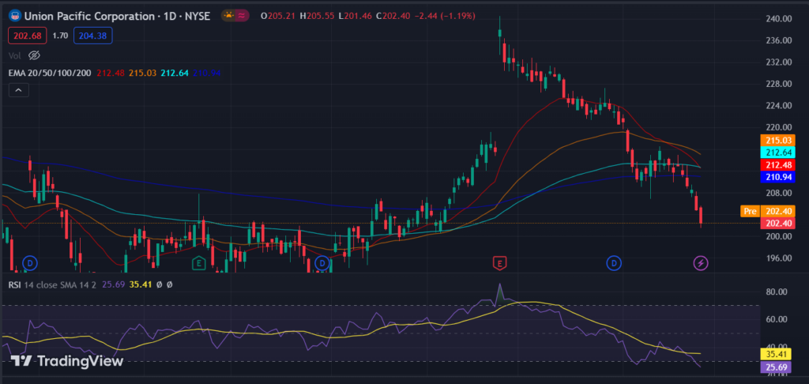Viewport: 809px width, 384px height.
Task: Show the hidden Vol indicator via eye icon
Action: pos(34,55)
